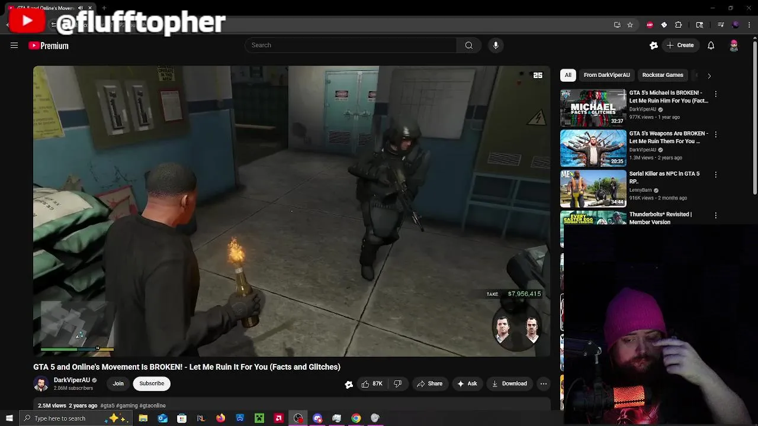Click the "25" icon on the video corner

(x=538, y=75)
